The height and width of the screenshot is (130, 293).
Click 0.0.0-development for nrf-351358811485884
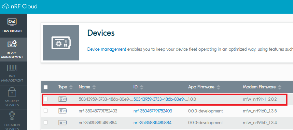point(205,123)
